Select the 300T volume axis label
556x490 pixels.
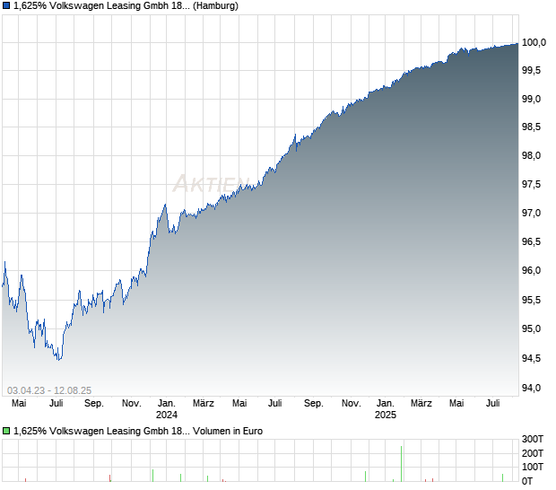pyautogui.click(x=533, y=439)
